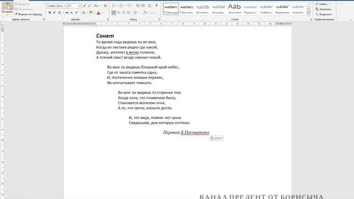Screen dimensions: 354x199
Task: Toggle italic К formatting
Action: (54, 13)
